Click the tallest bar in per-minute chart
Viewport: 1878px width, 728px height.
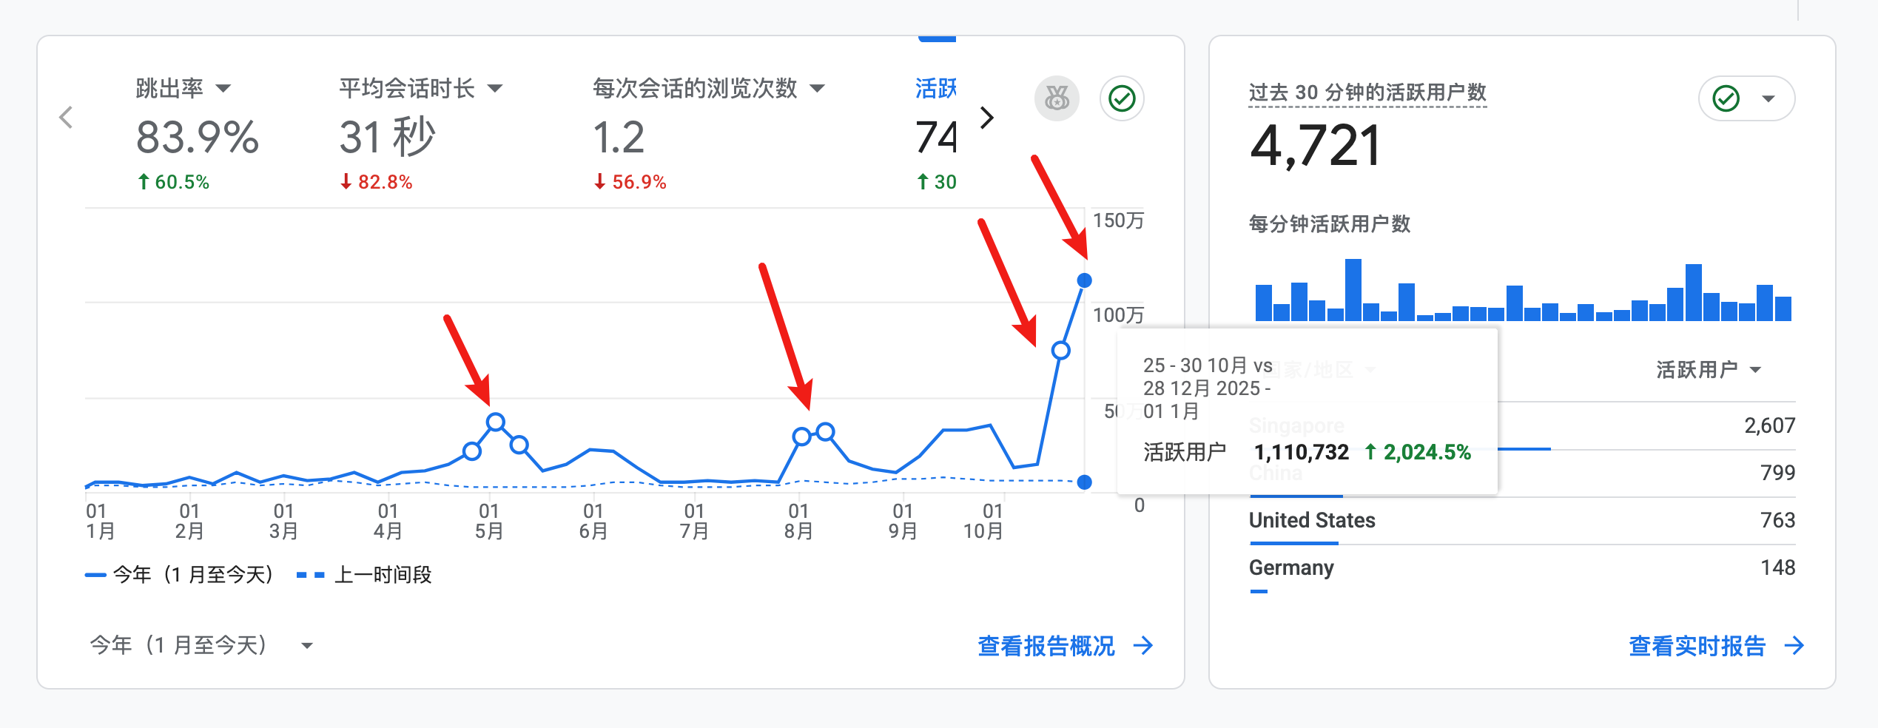pos(1353,290)
